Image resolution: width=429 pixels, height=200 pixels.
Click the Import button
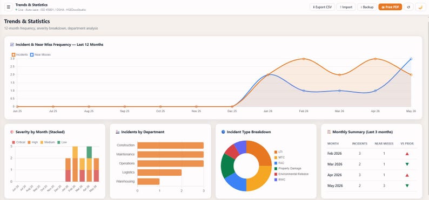[x=346, y=7]
